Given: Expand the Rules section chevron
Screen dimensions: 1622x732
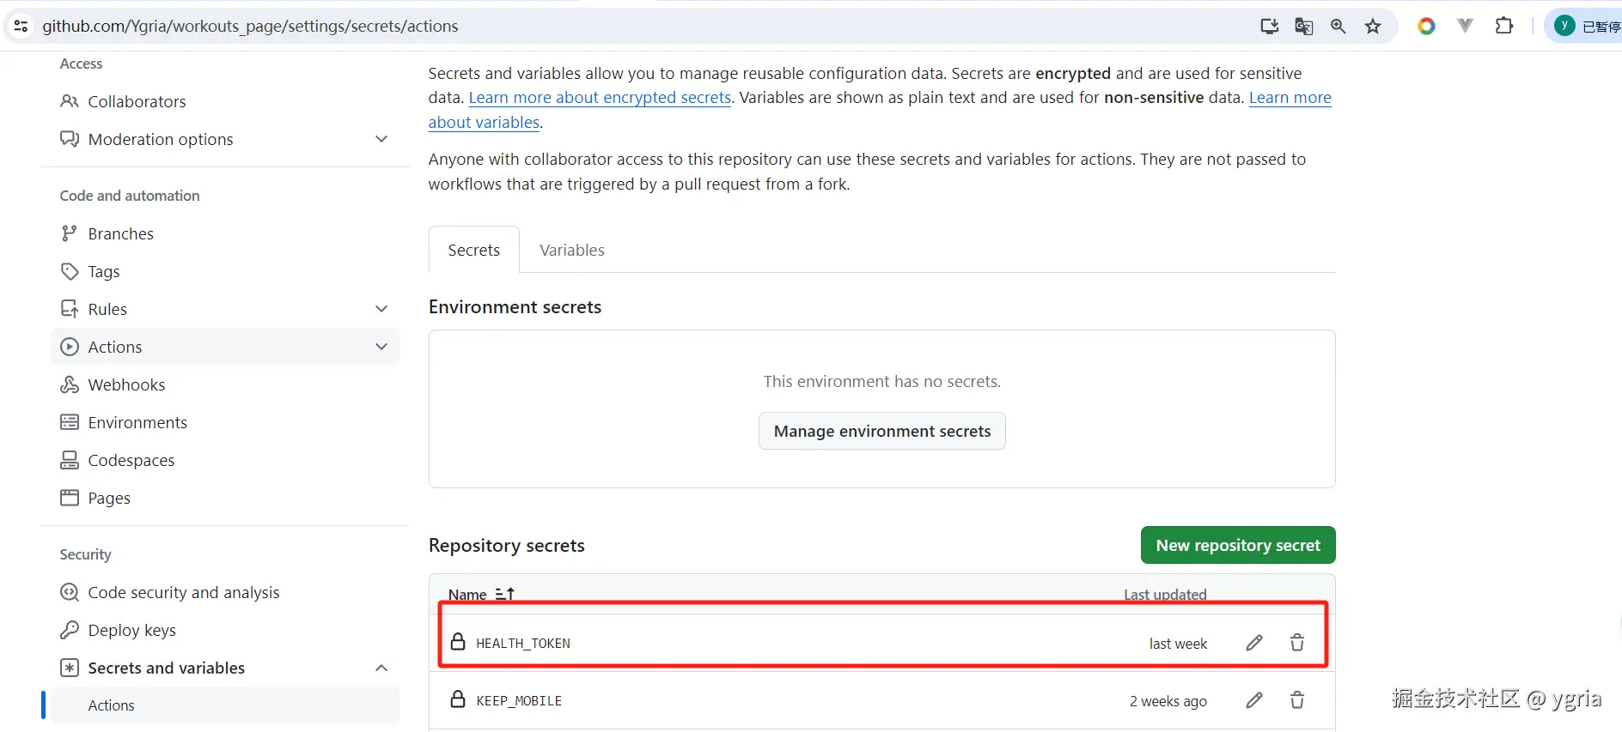Looking at the screenshot, I should tap(381, 309).
